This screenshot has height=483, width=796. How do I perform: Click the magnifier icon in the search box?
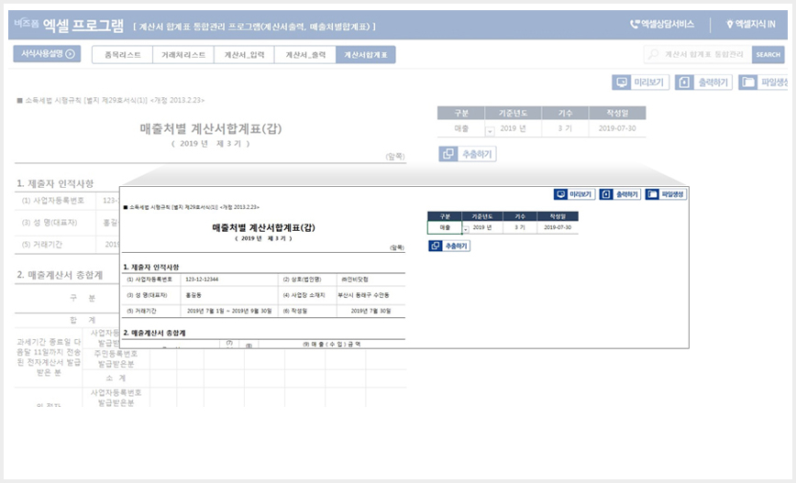[x=653, y=54]
